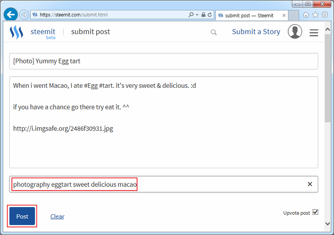This screenshot has width=334, height=235.
Task: Click into the tags input field
Action: [x=219, y=185]
